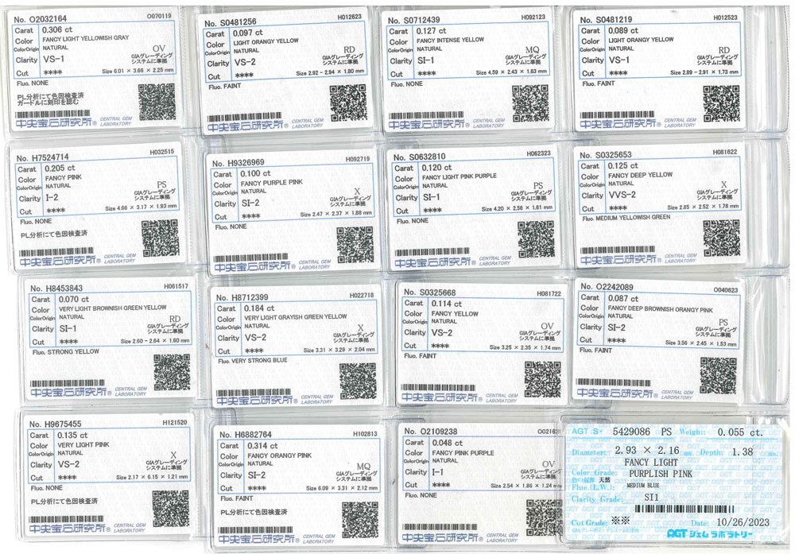Click the QR code on card O2032164
Viewport: 795px width, 554px height.
pos(157,101)
